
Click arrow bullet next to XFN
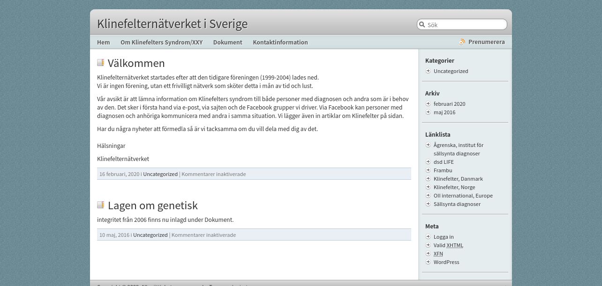tap(428, 254)
